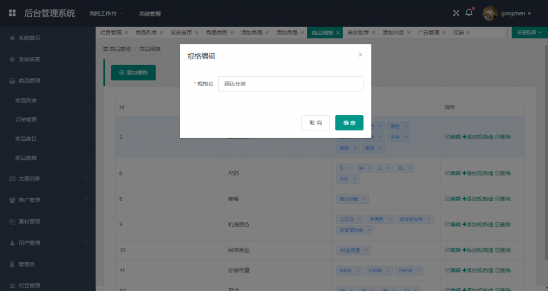Switch to the 商品列表 tab
The image size is (548, 291).
pyautogui.click(x=146, y=32)
